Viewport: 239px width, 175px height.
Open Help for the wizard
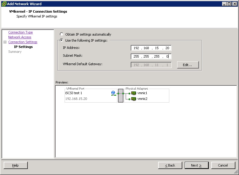[x=15, y=165]
